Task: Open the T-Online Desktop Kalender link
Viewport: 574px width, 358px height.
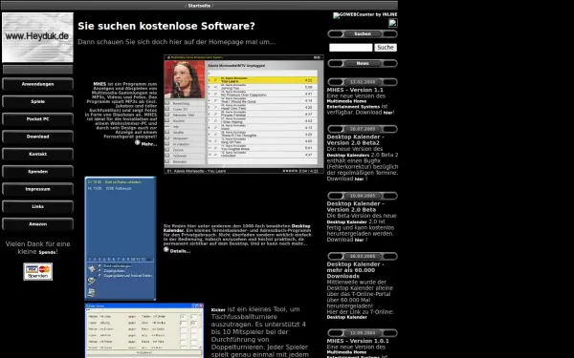Action: [346, 317]
